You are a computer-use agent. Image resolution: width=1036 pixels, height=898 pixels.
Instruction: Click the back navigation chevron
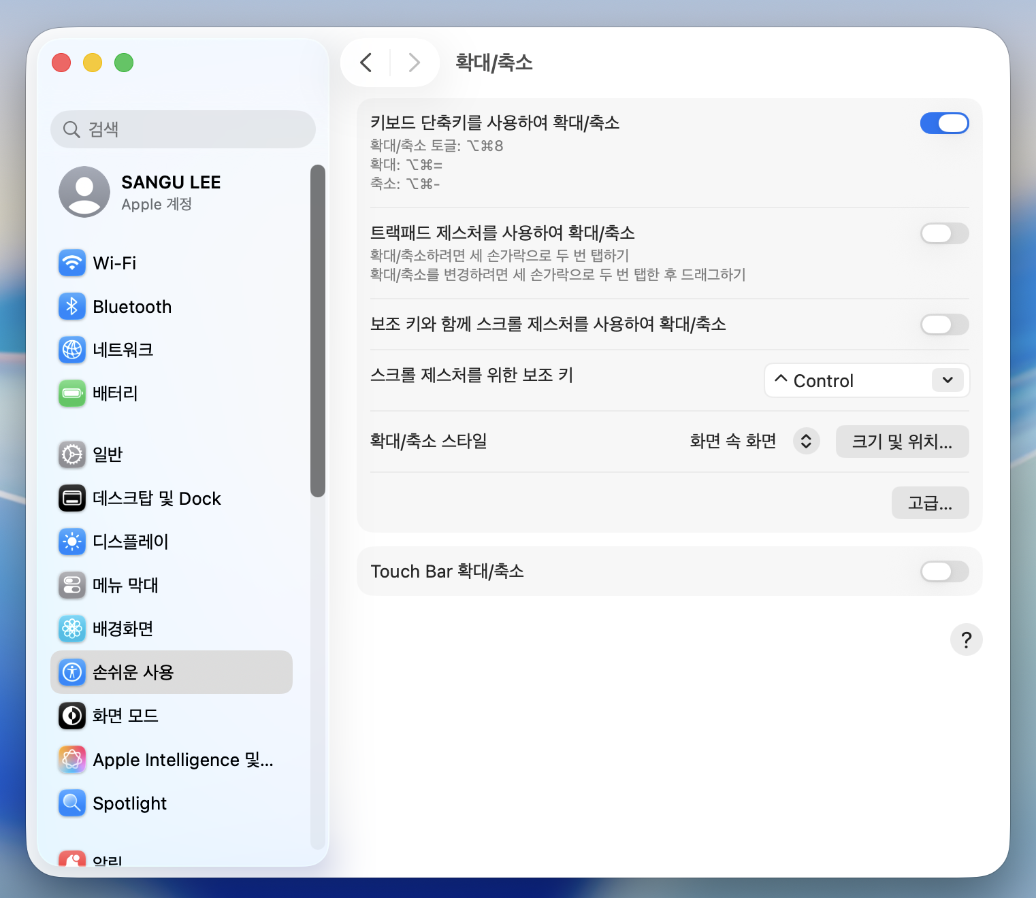pos(365,62)
